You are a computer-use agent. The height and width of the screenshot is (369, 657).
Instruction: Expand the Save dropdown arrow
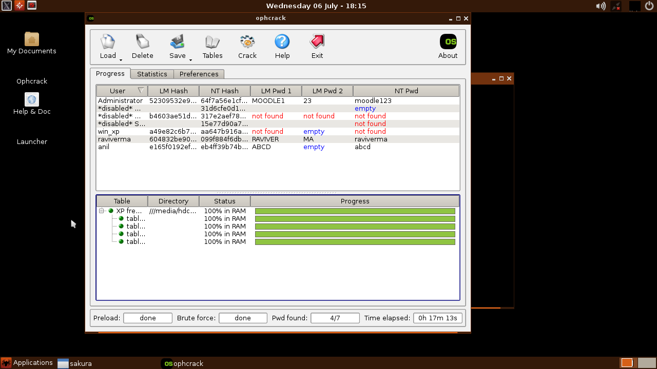(x=190, y=60)
